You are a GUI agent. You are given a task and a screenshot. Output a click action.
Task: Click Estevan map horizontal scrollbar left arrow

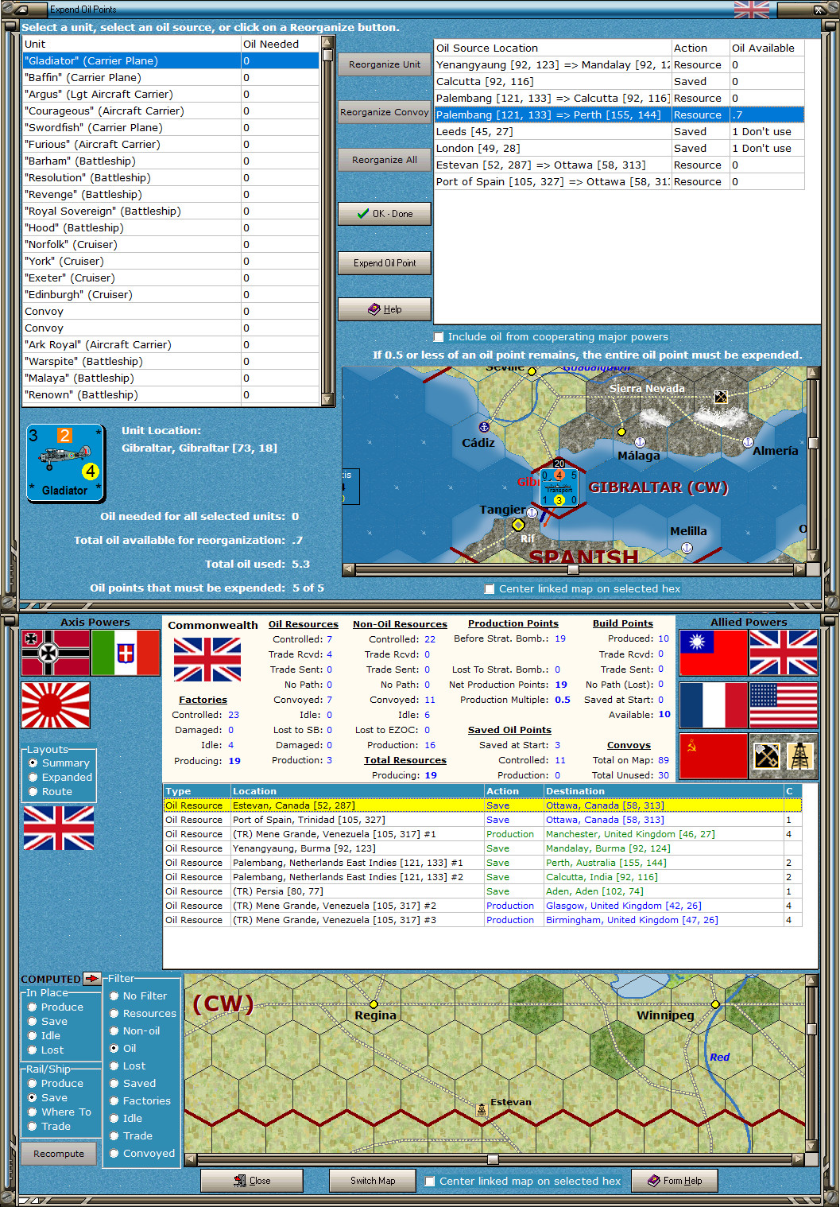[x=190, y=1159]
